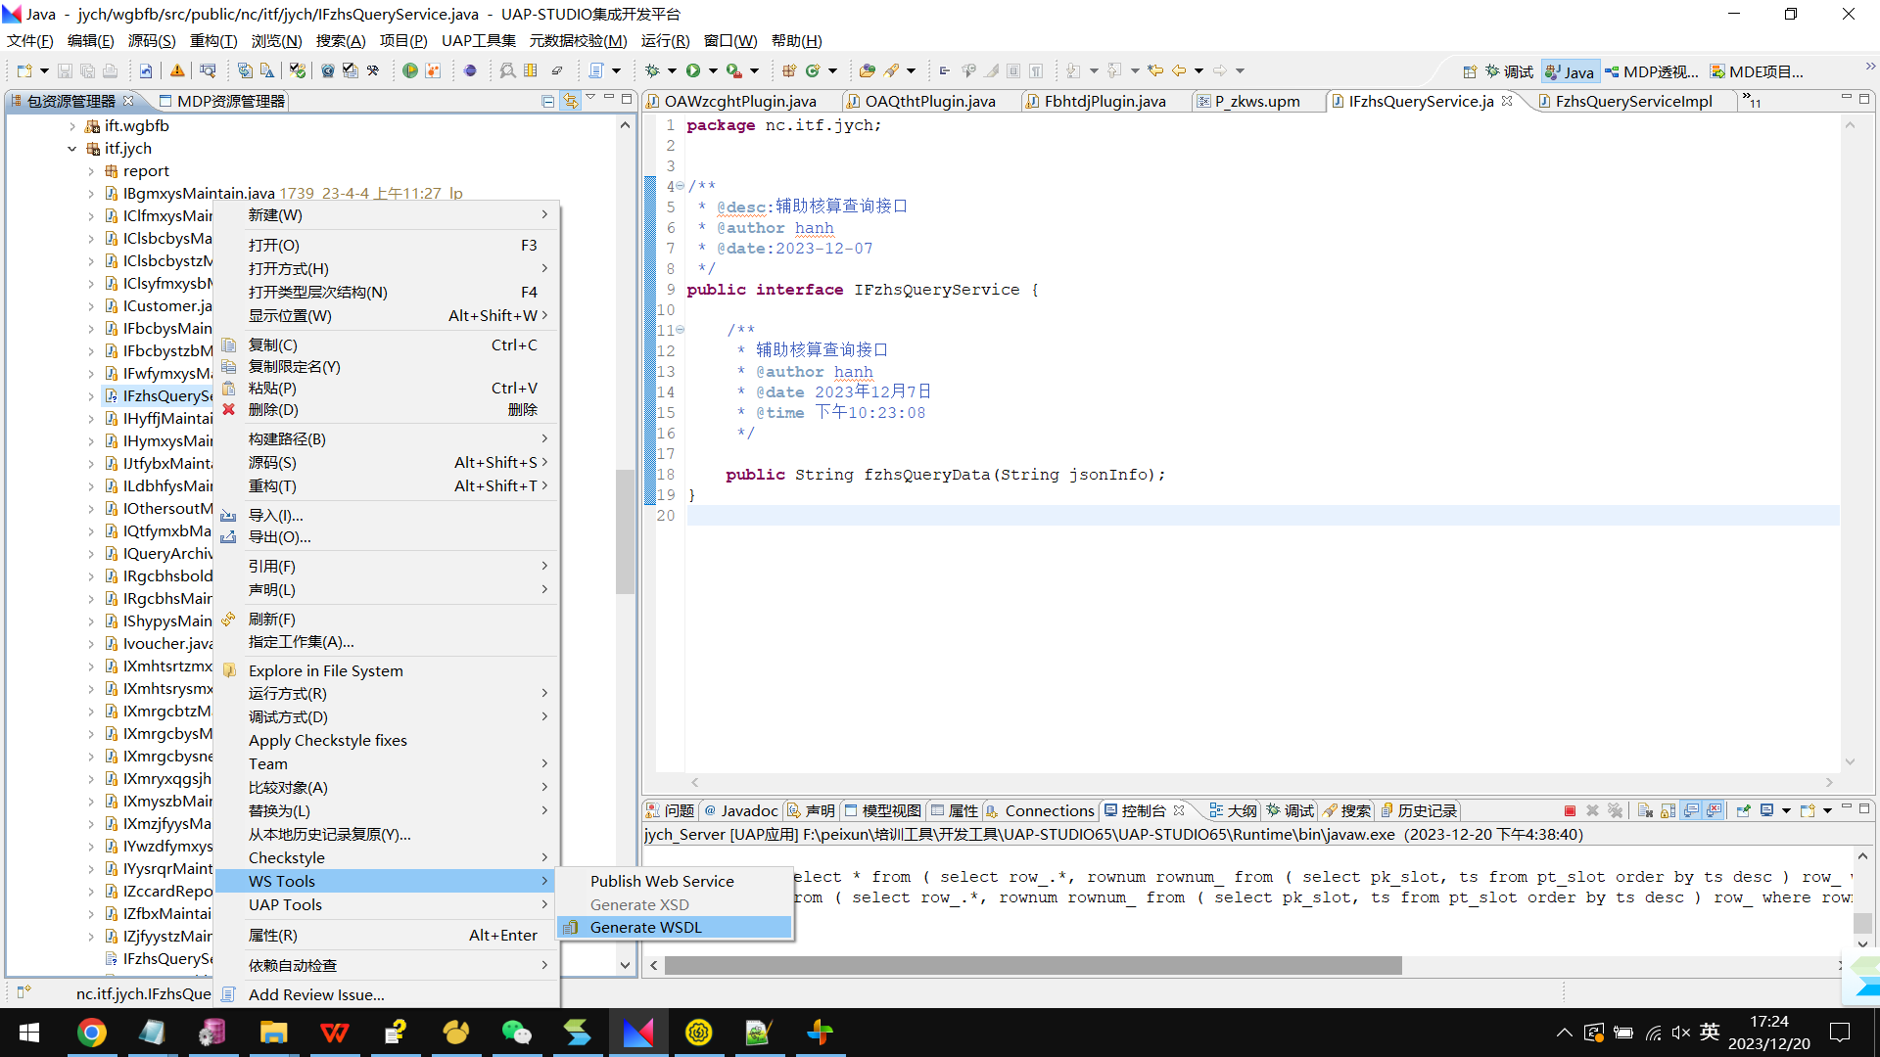Image resolution: width=1880 pixels, height=1057 pixels.
Task: Select Publish Web Service menu entry
Action: [x=674, y=881]
